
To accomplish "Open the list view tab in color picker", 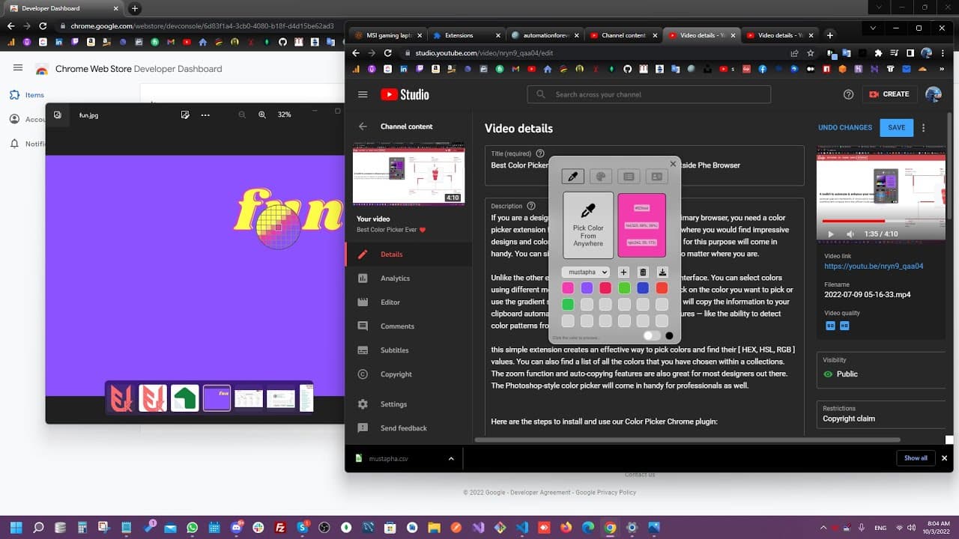I will [x=629, y=177].
